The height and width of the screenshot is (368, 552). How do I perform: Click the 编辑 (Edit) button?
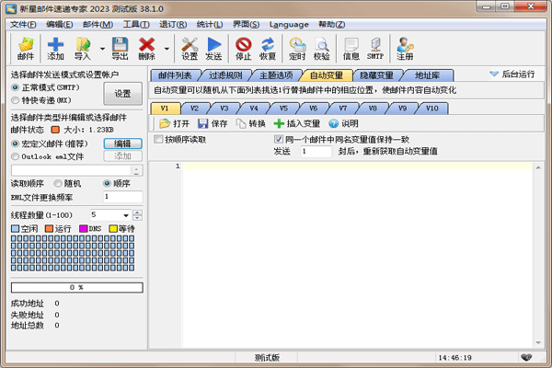[122, 144]
